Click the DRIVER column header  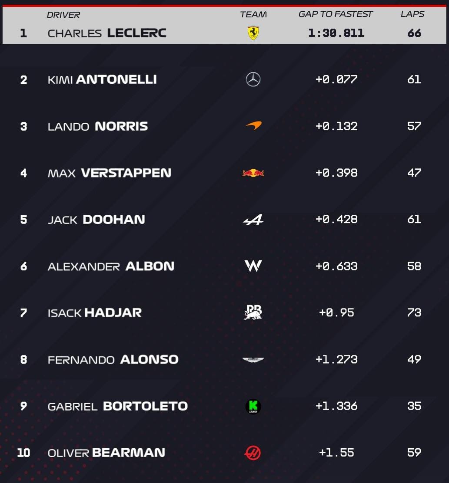[x=63, y=15]
